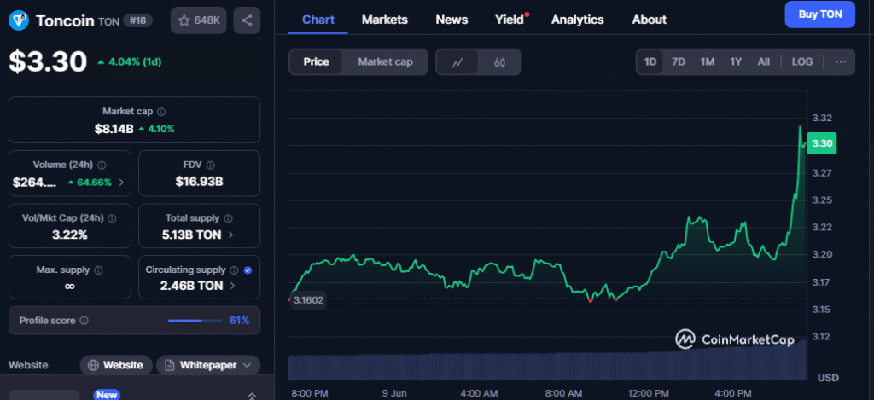Click the 3.1602 opening price label
Screen dimensions: 874x400
tap(308, 299)
